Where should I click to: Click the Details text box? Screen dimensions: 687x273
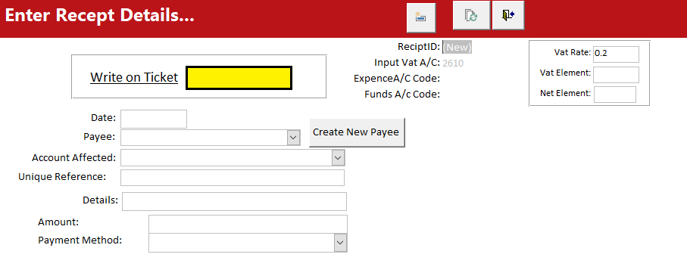point(234,201)
